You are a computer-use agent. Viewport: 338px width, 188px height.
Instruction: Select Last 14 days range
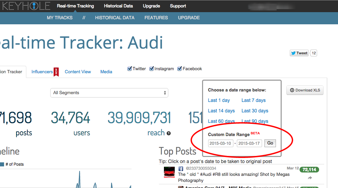pos(221,111)
